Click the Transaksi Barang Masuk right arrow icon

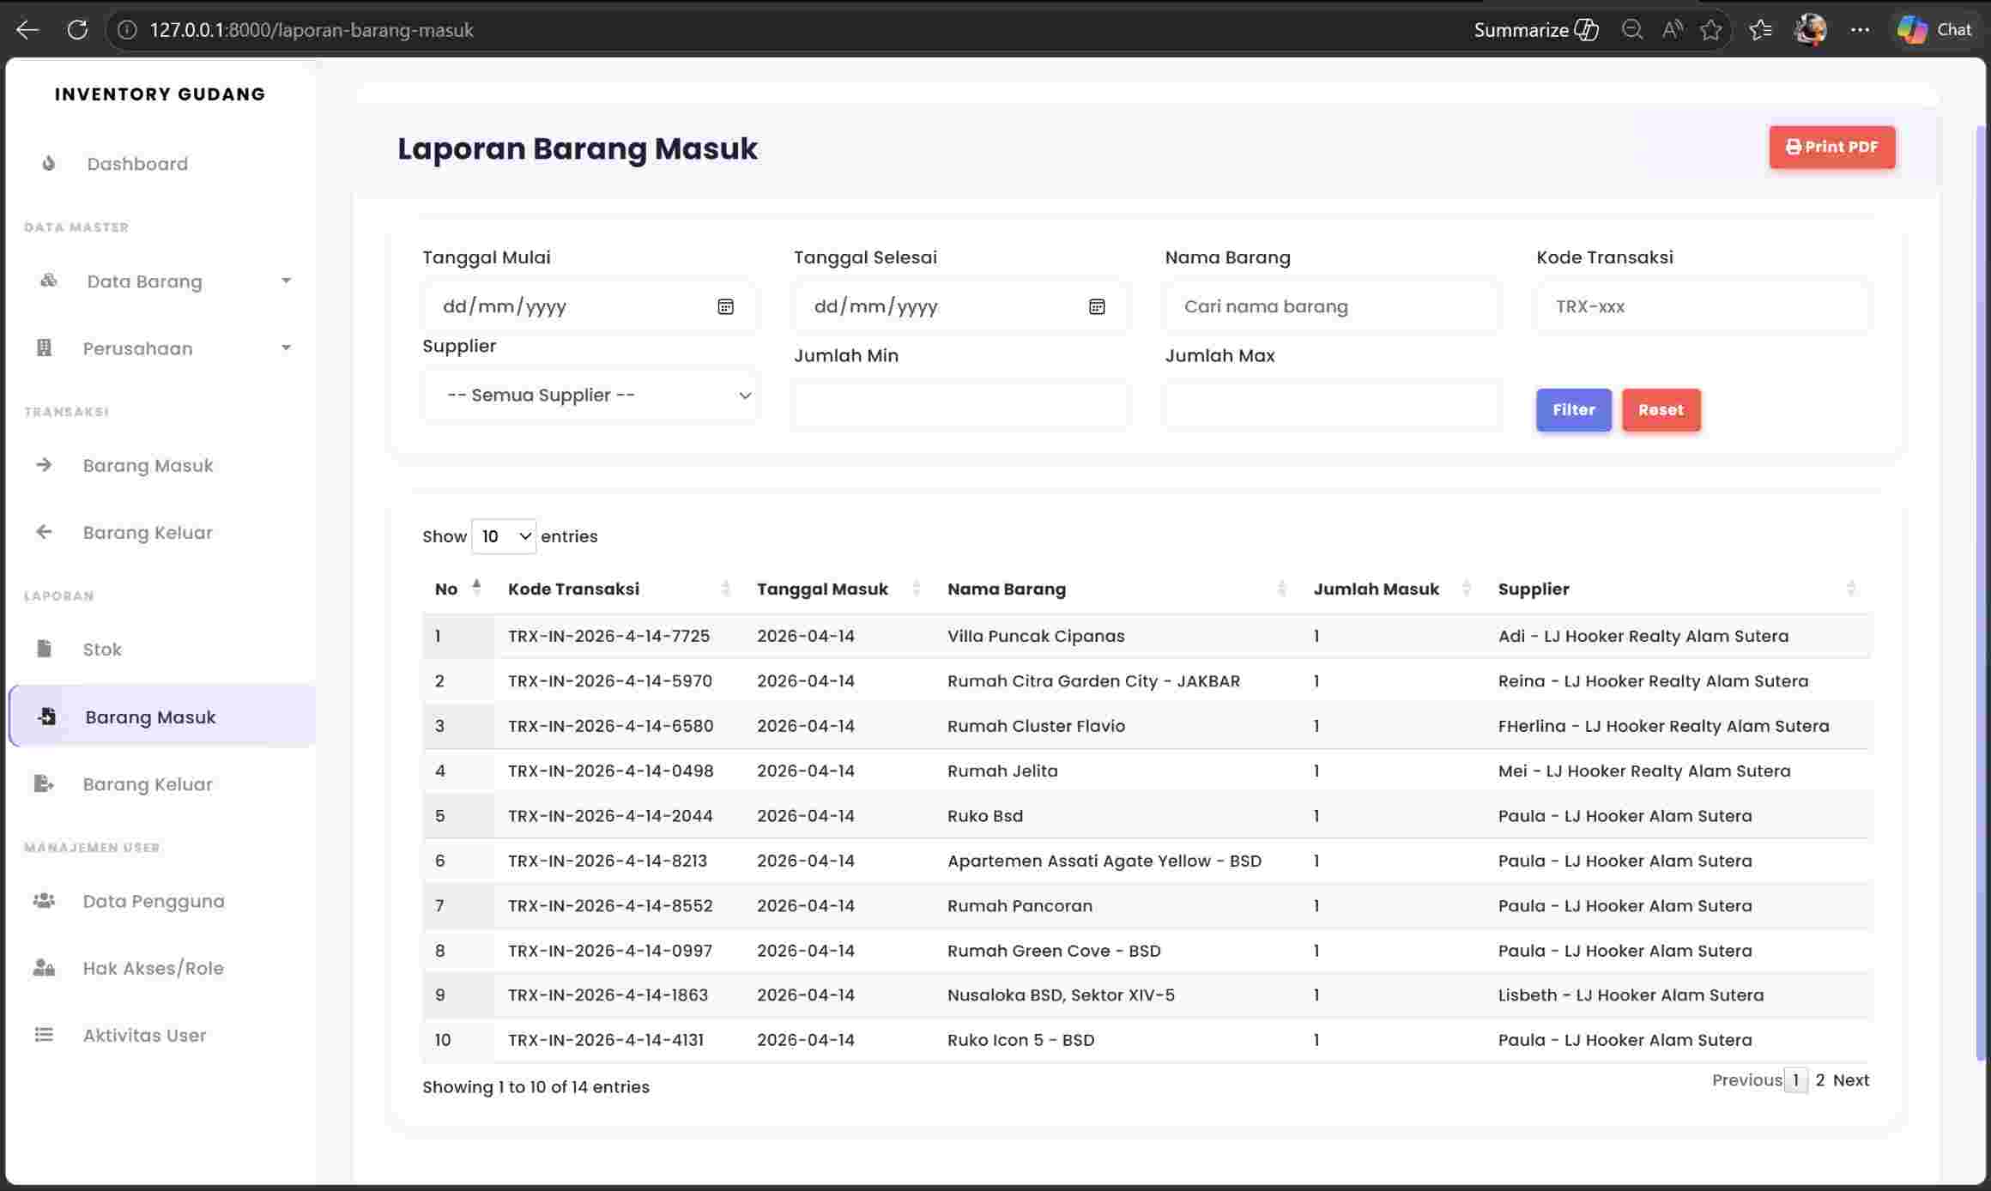(x=45, y=465)
